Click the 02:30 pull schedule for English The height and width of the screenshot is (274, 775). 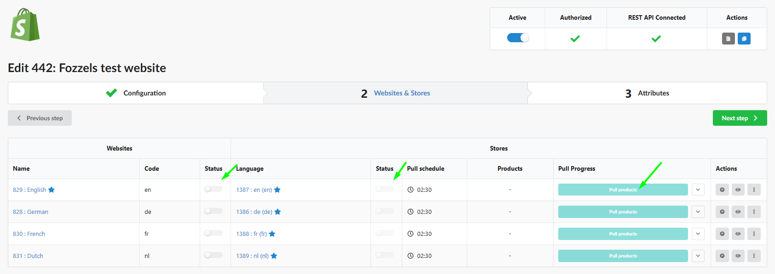click(424, 190)
